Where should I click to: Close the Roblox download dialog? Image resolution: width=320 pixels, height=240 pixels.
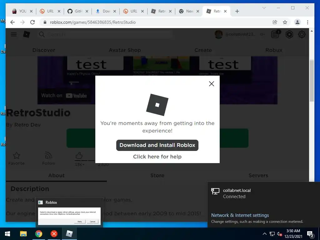click(212, 84)
